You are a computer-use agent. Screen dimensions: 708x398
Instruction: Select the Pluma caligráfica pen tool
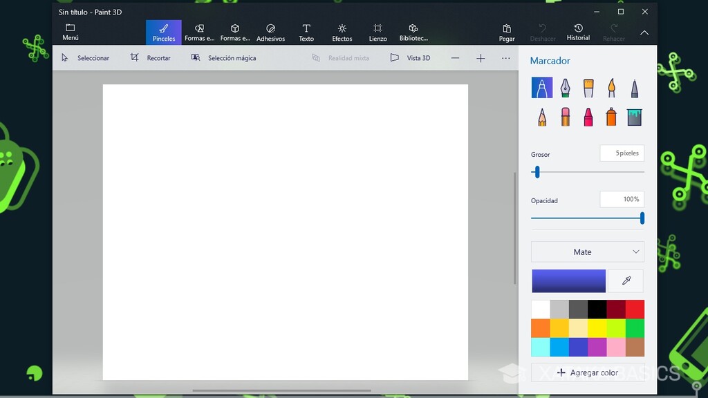click(x=565, y=88)
